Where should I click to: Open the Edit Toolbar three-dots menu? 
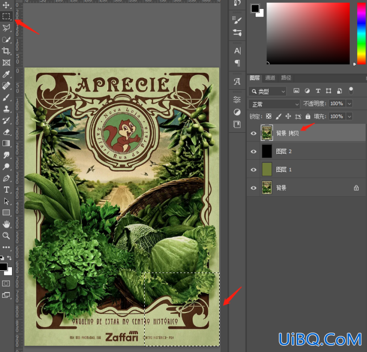[x=6, y=247]
